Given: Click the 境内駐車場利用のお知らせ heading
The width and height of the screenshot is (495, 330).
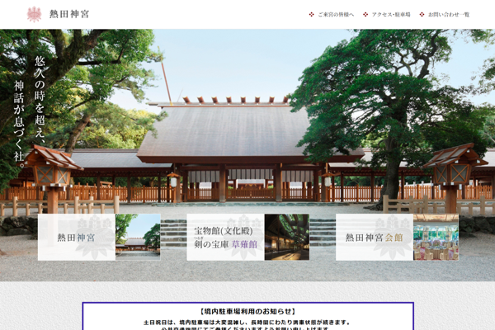Looking at the screenshot, I should pyautogui.click(x=247, y=311).
